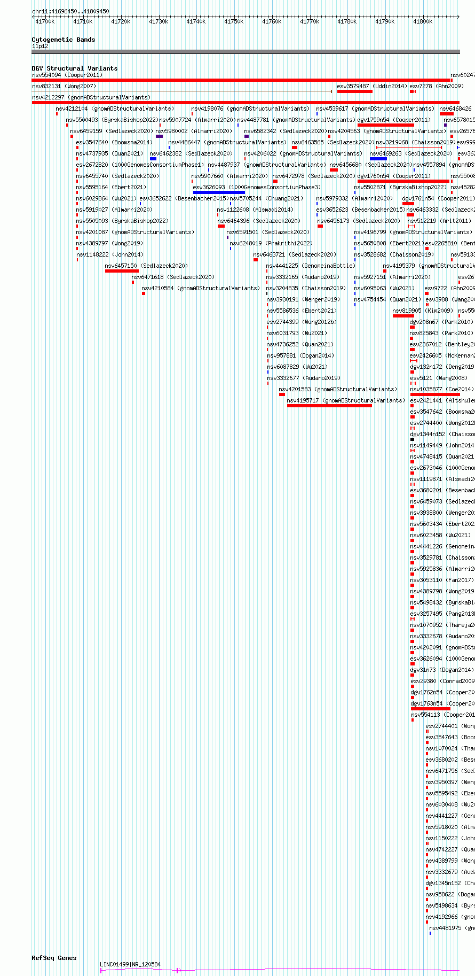Select nsv4389797 (Wong2019) label
This screenshot has width=475, height=976.
109,244
